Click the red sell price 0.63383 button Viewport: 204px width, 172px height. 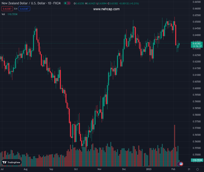tap(7, 9)
